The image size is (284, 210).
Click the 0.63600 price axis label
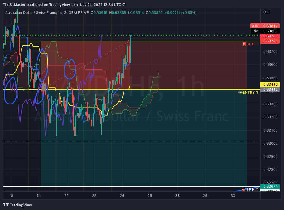(270, 65)
